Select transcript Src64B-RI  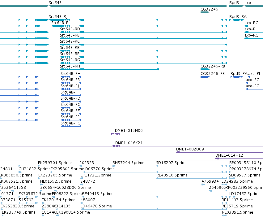[60, 23]
